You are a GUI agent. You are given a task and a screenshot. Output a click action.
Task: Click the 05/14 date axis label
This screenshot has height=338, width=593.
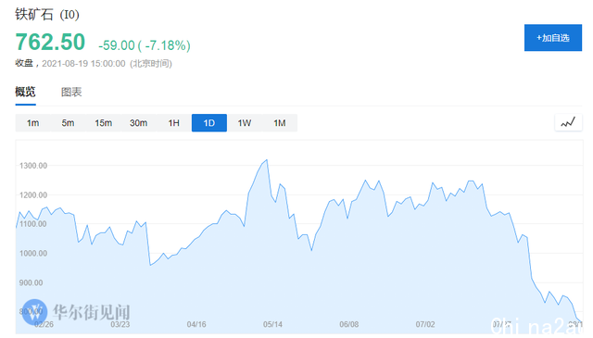point(272,324)
